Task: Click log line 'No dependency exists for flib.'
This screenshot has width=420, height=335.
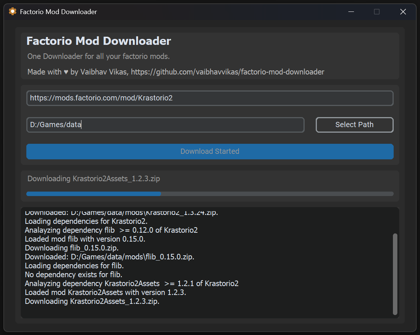Action: [x=73, y=275]
